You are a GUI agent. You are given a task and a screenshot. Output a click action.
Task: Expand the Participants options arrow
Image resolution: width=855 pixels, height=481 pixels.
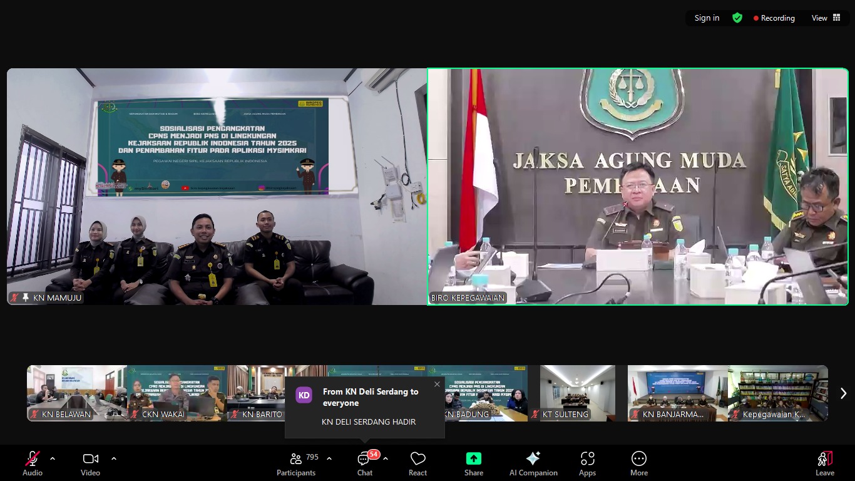pos(329,458)
